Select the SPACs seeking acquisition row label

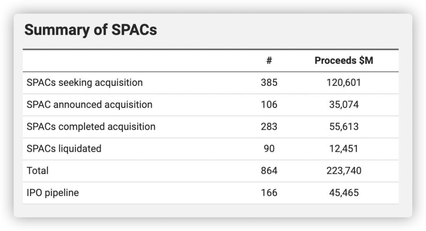[x=85, y=83]
